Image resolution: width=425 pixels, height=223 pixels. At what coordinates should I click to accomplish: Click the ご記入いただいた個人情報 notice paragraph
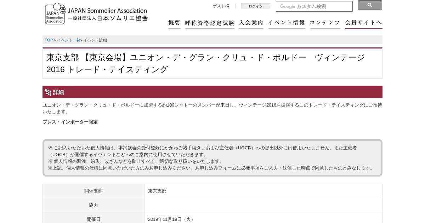(203, 151)
